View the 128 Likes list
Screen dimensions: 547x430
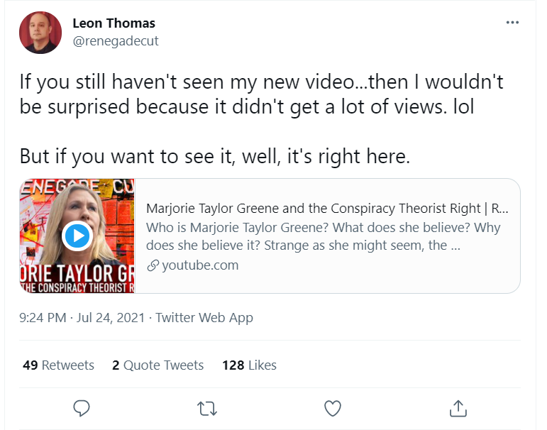pyautogui.click(x=249, y=365)
